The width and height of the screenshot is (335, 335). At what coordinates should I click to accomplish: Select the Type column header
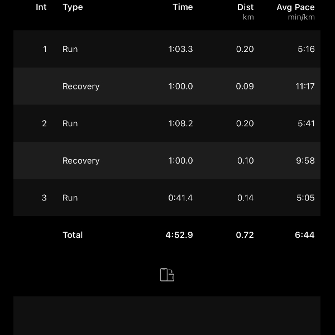[73, 7]
